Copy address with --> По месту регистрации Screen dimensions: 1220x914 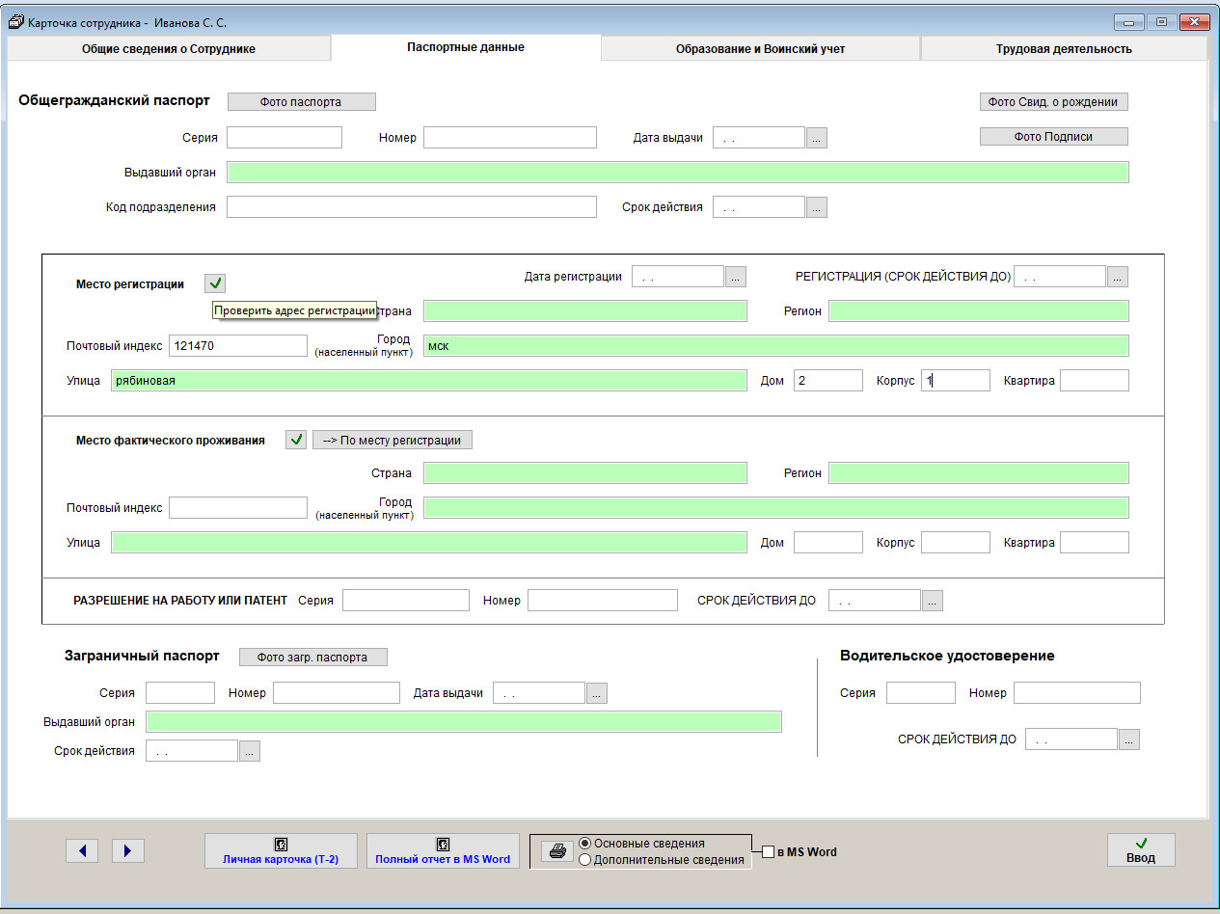tap(393, 440)
